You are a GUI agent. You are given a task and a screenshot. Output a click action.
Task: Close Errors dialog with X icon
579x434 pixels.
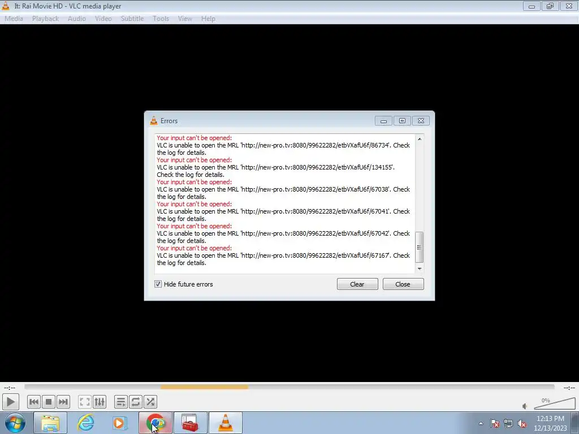421,121
